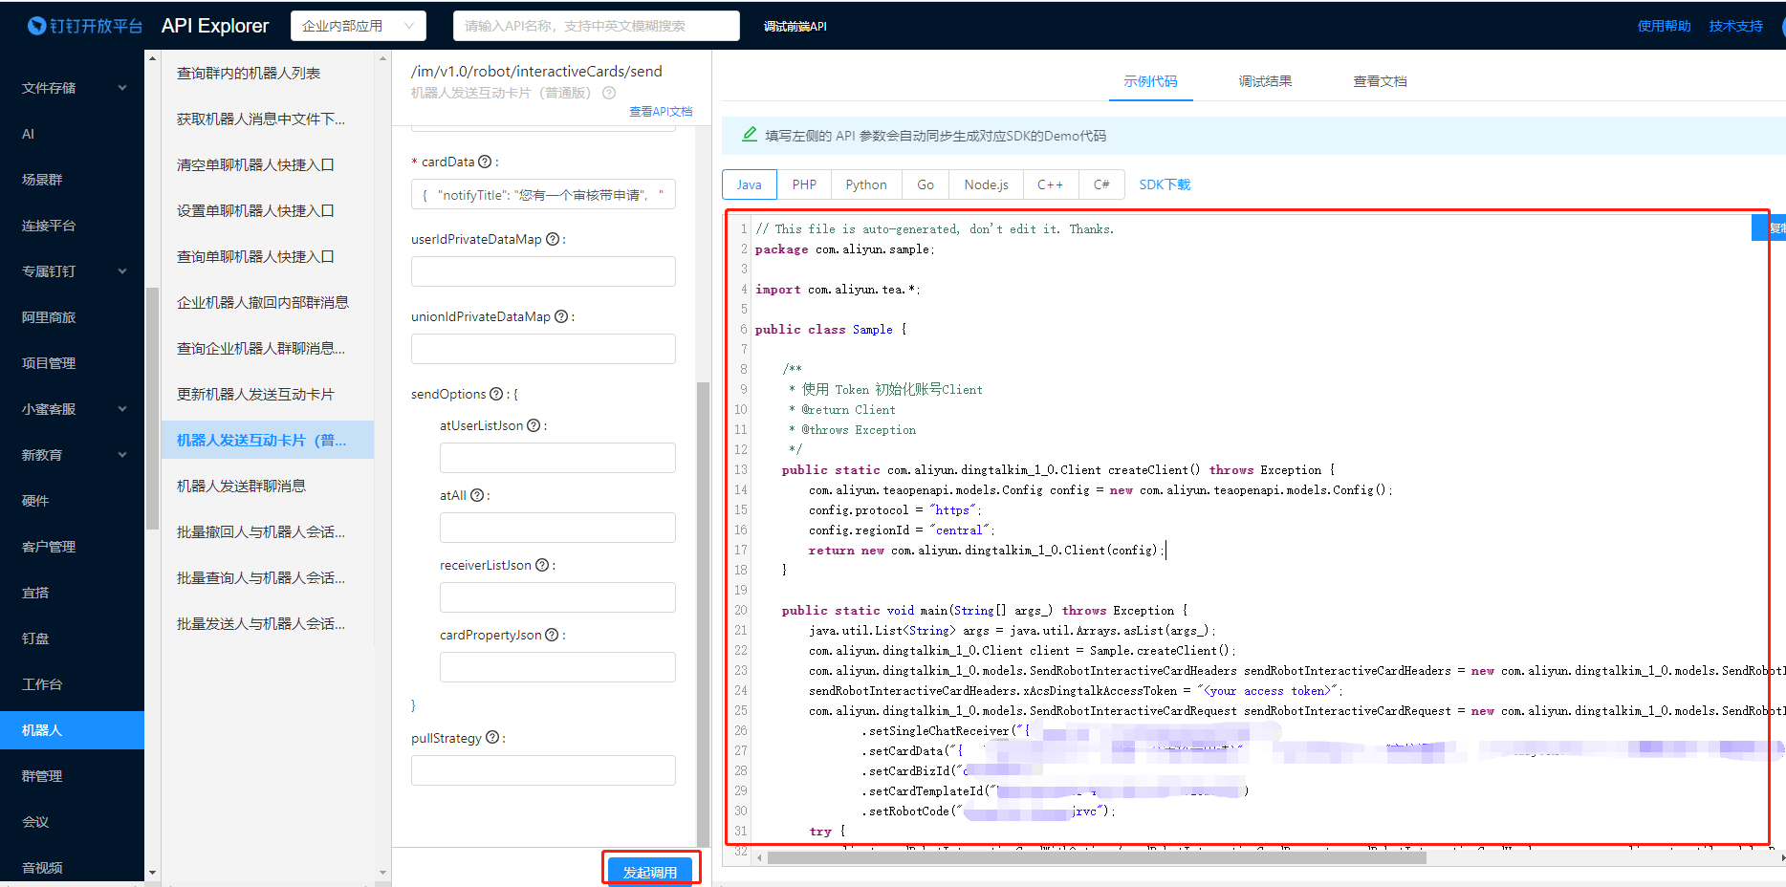Select the PHP code language tab
The image size is (1786, 887).
(x=804, y=184)
